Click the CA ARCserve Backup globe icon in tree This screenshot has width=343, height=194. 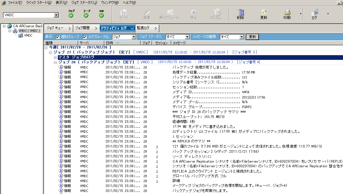[x=9, y=26]
